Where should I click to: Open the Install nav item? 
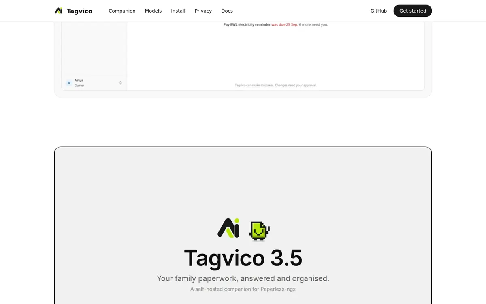(x=178, y=11)
